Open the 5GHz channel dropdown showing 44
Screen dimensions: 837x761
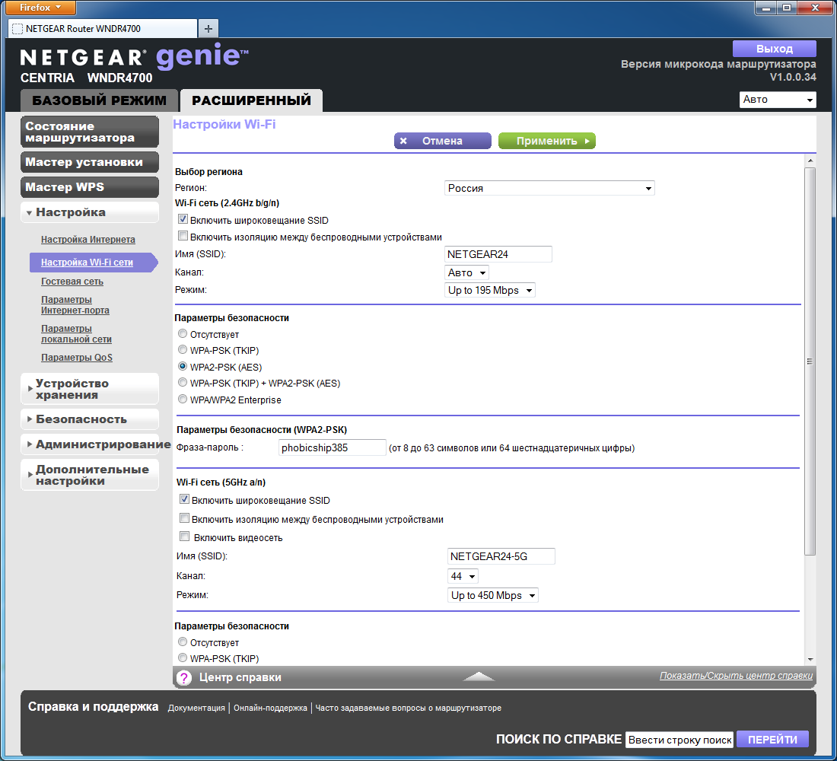coord(463,576)
